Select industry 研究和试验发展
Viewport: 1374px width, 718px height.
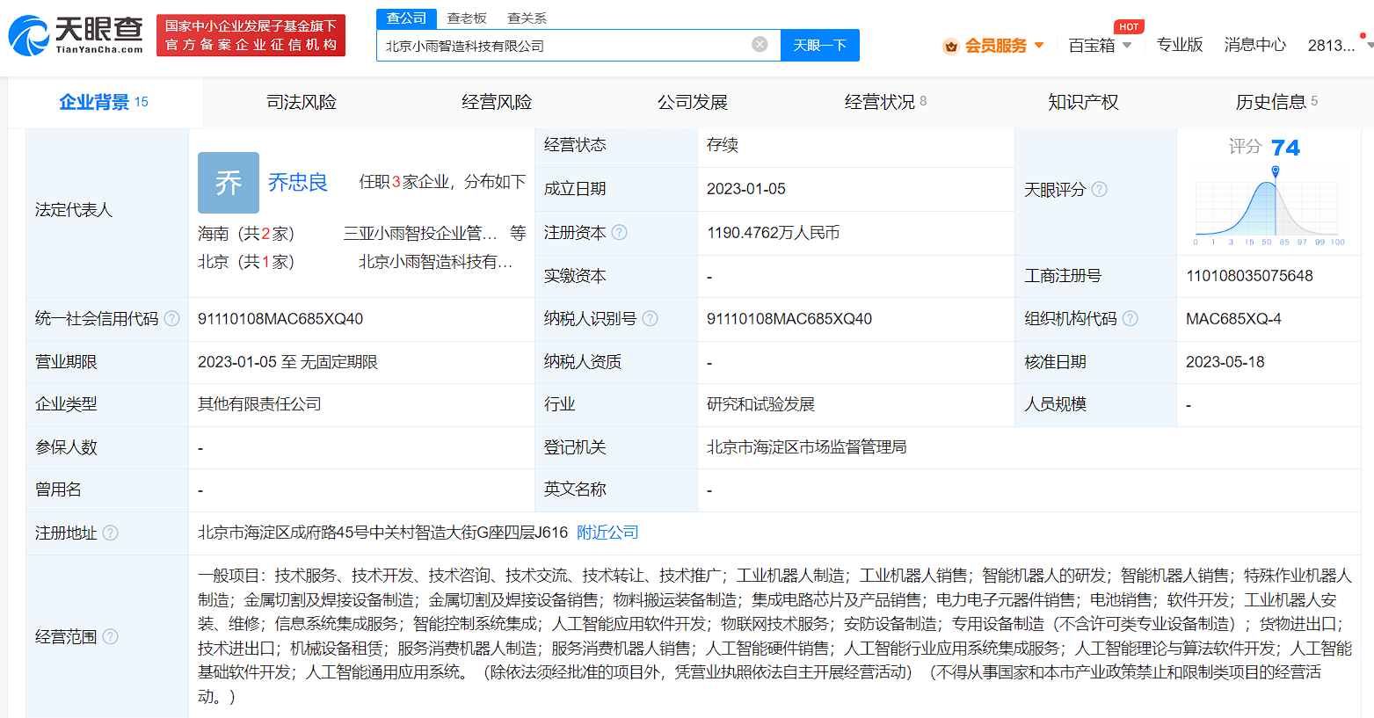coord(760,404)
